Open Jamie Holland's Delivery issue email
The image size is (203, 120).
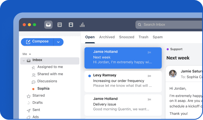pyautogui.click(x=123, y=105)
